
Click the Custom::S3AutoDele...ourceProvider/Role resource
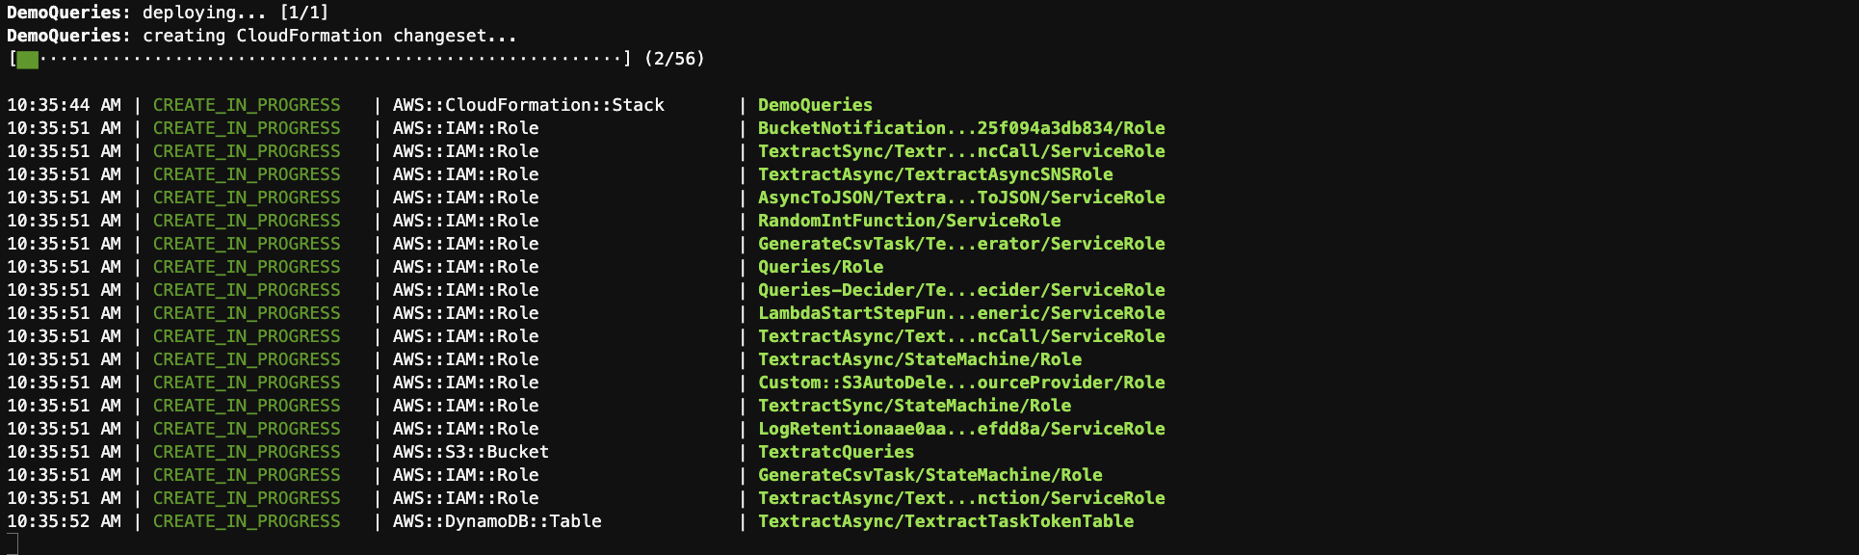point(961,383)
